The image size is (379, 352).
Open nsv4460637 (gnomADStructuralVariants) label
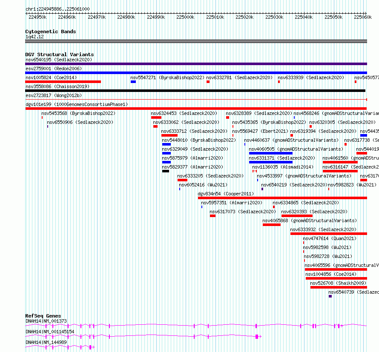coord(291,140)
